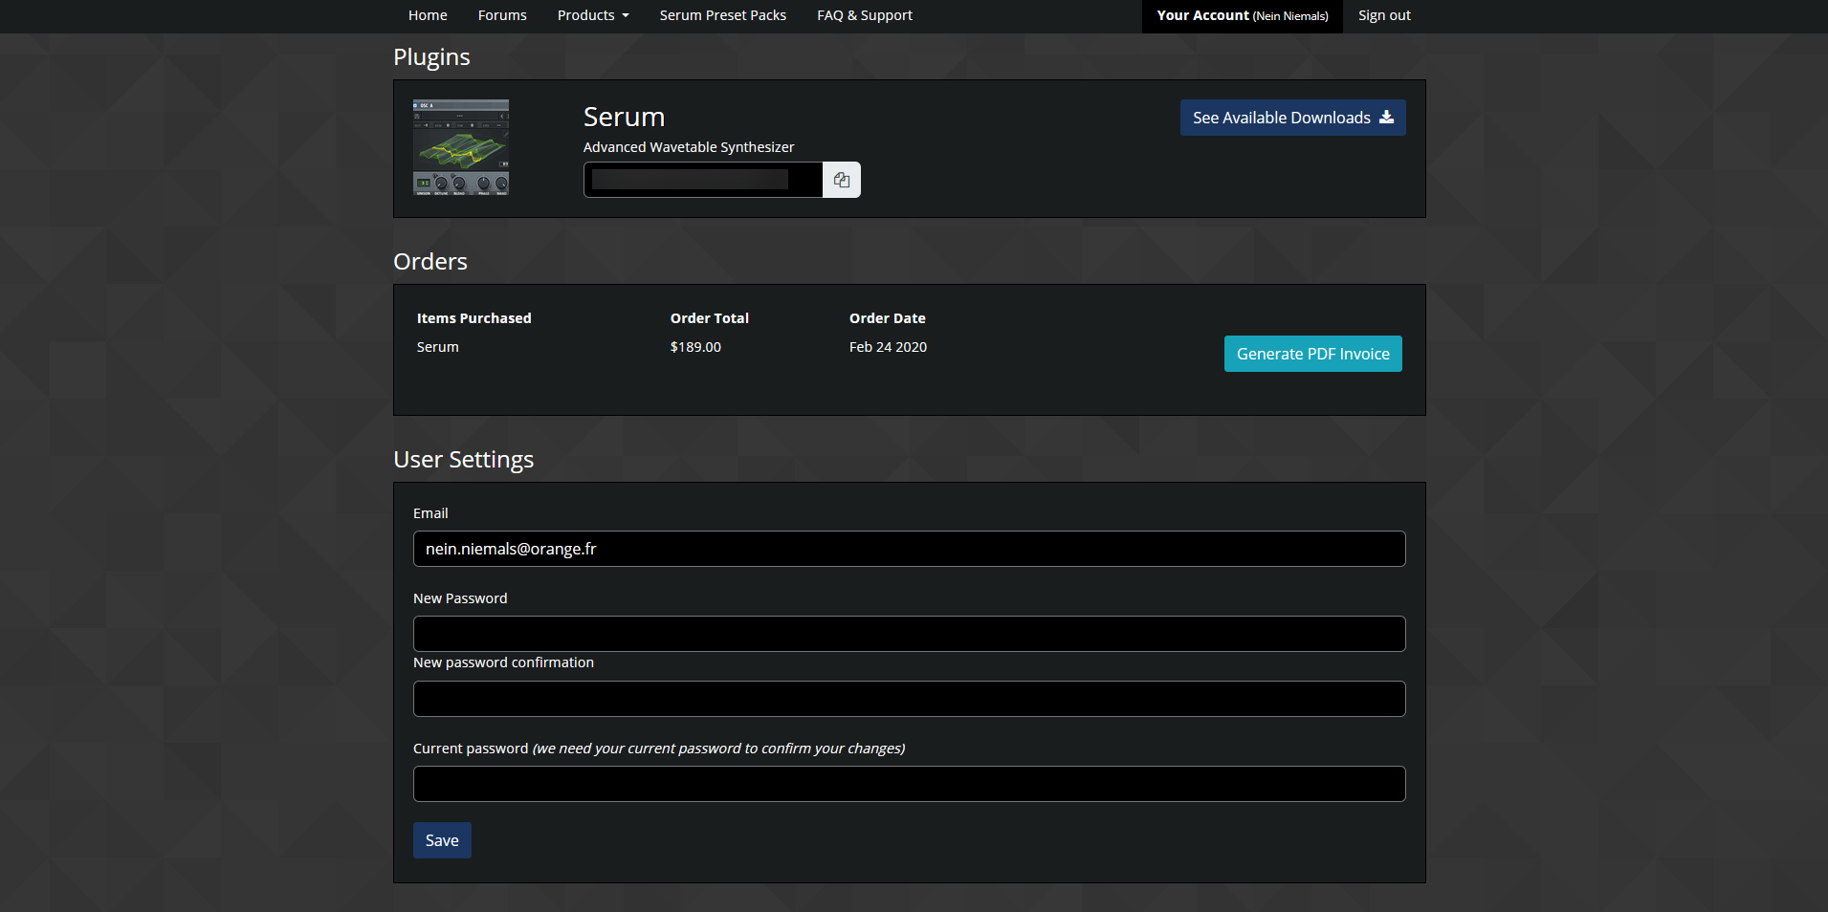Click the Order Date column header
This screenshot has width=1828, height=912.
pos(888,318)
